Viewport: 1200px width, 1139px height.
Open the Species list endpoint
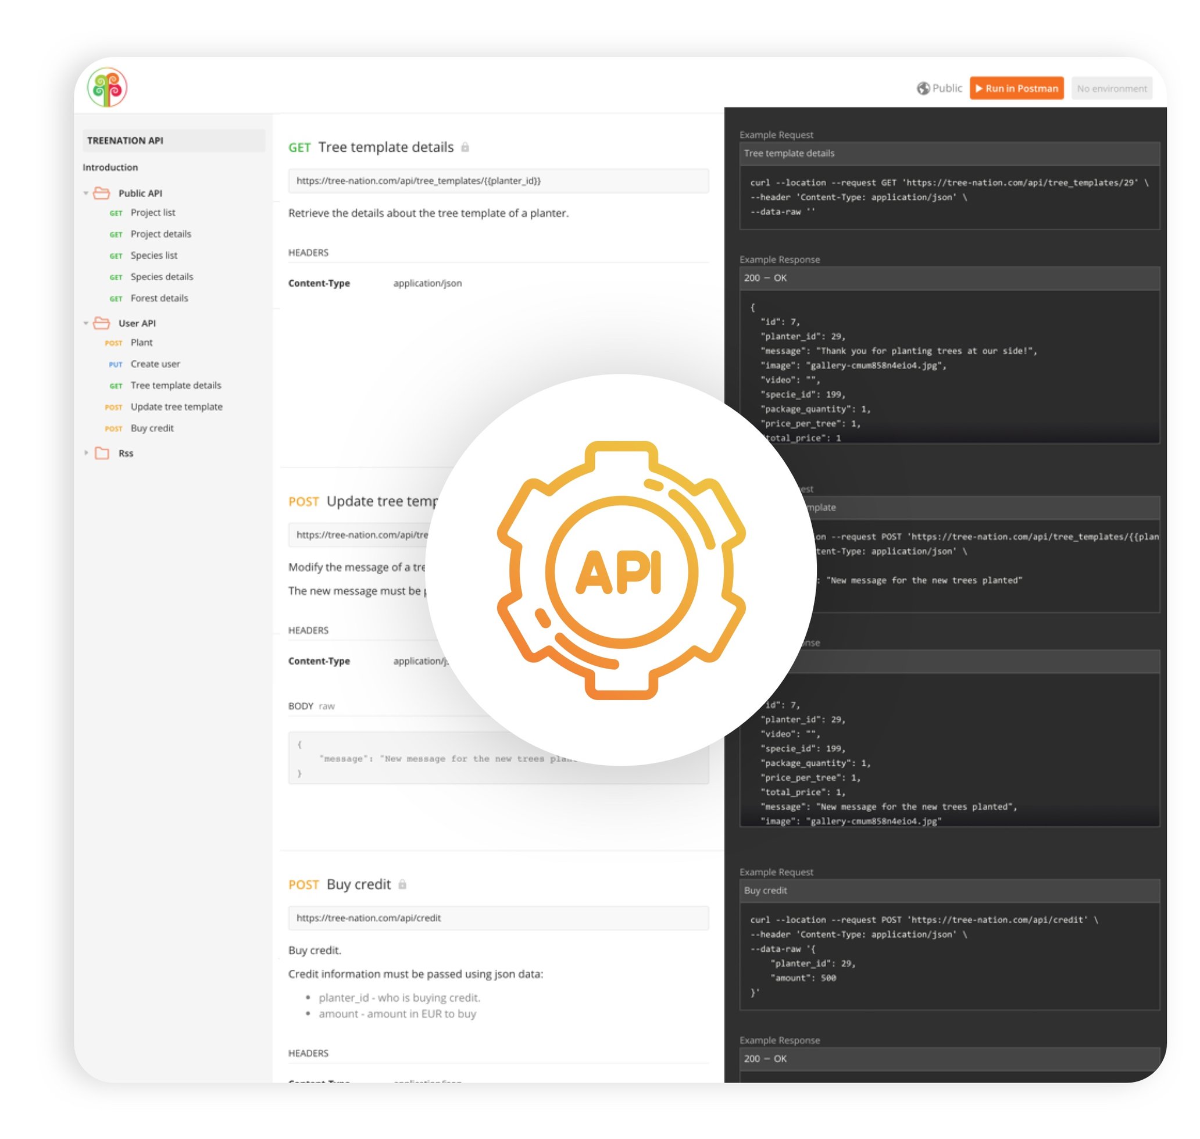pos(155,257)
